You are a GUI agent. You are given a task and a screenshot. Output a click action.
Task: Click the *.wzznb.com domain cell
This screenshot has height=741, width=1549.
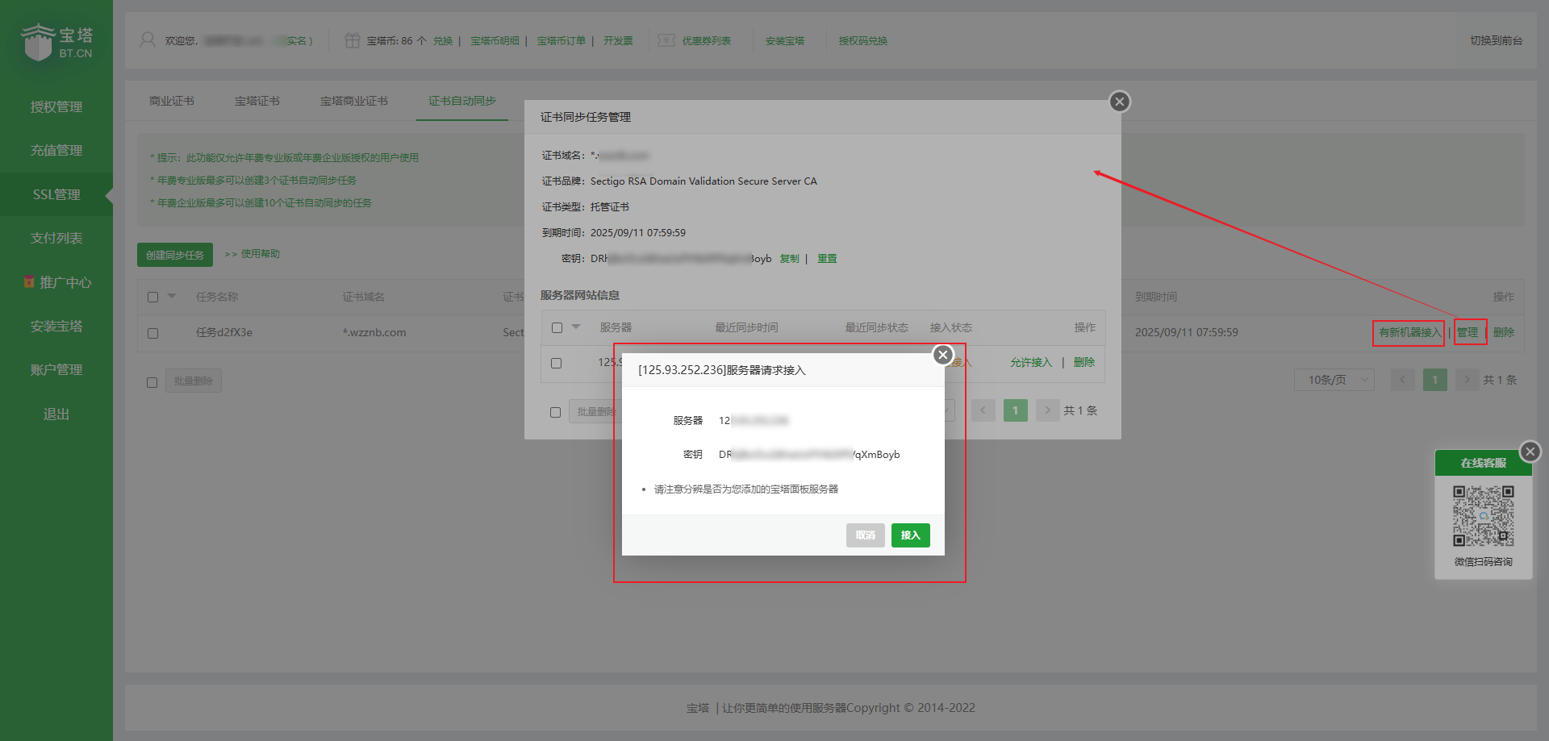tap(374, 332)
